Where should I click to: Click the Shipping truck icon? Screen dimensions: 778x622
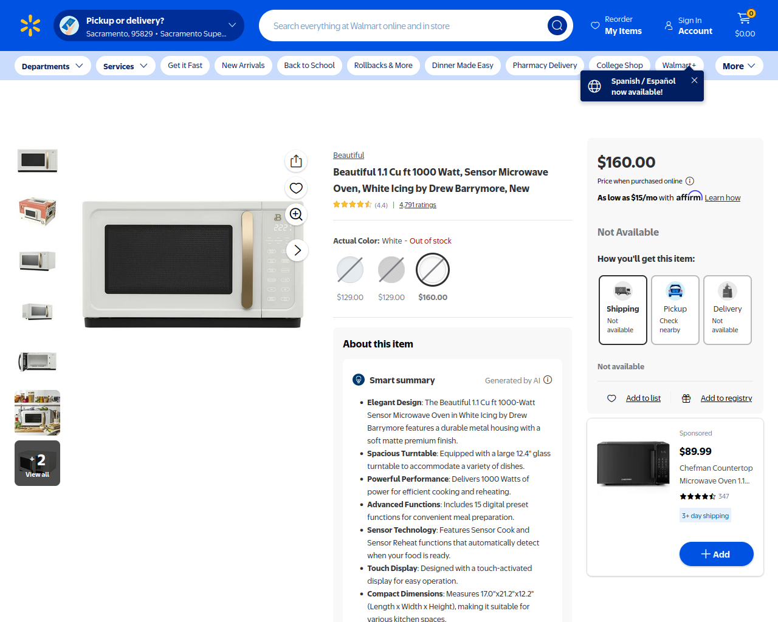(623, 291)
